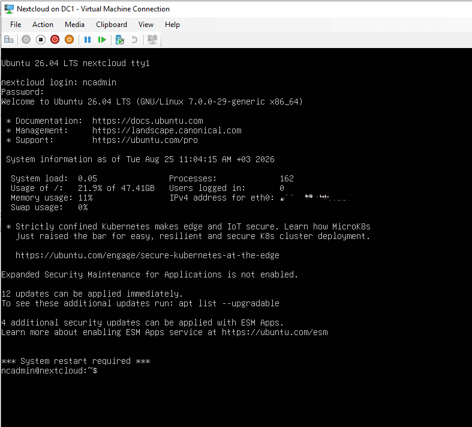Click the red Shut Down icon
Screen dimensions: 472x427
(x=55, y=40)
